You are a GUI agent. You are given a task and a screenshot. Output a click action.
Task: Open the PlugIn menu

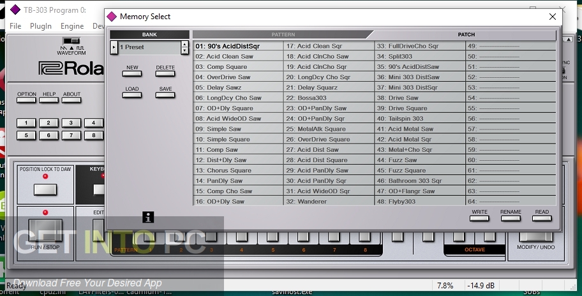coord(41,26)
